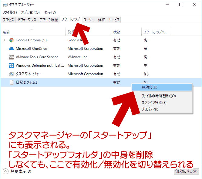
Task: Choose ファイルの場所を開く(O) from context menu
Action: tap(159, 96)
